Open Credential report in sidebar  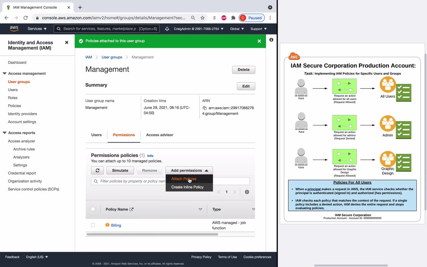pos(22,173)
